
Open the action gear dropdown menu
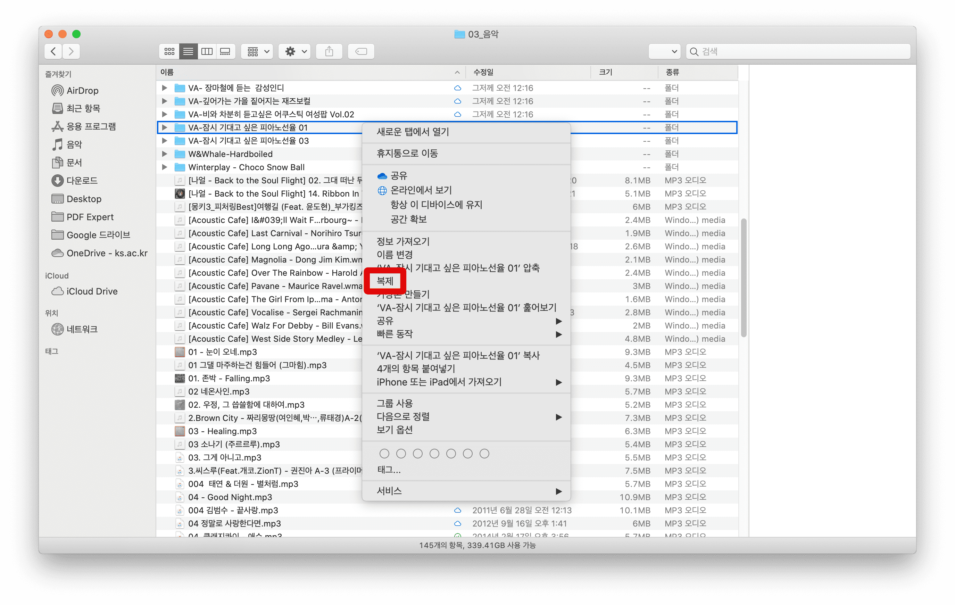pyautogui.click(x=295, y=51)
